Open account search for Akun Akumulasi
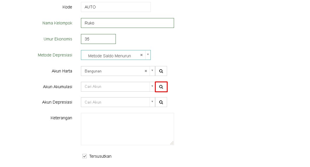 coord(161,87)
